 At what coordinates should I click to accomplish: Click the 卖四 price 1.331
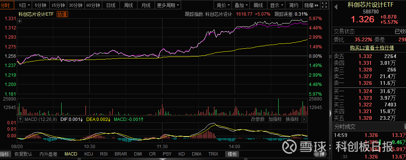tap(365, 63)
